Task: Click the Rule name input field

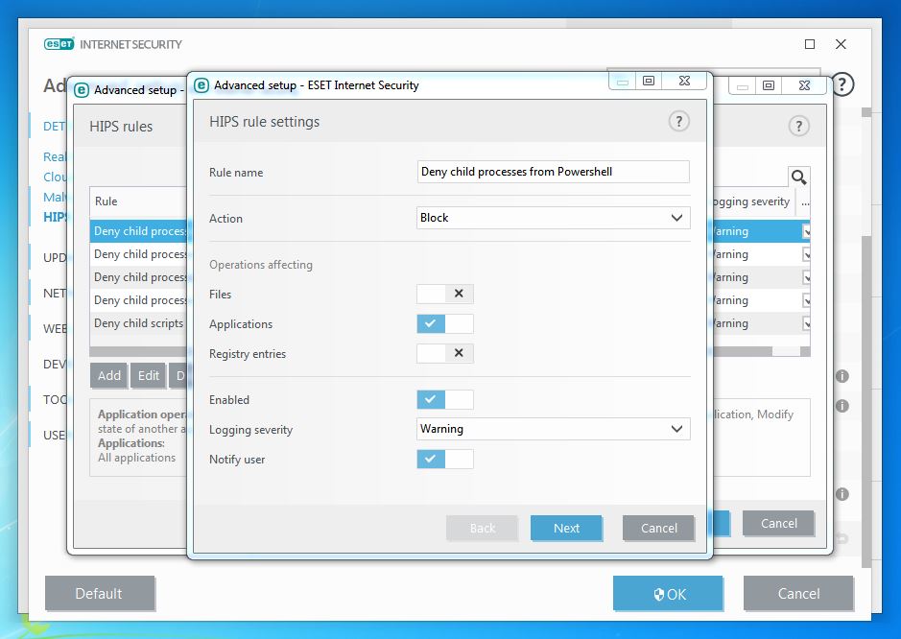Action: pyautogui.click(x=554, y=172)
